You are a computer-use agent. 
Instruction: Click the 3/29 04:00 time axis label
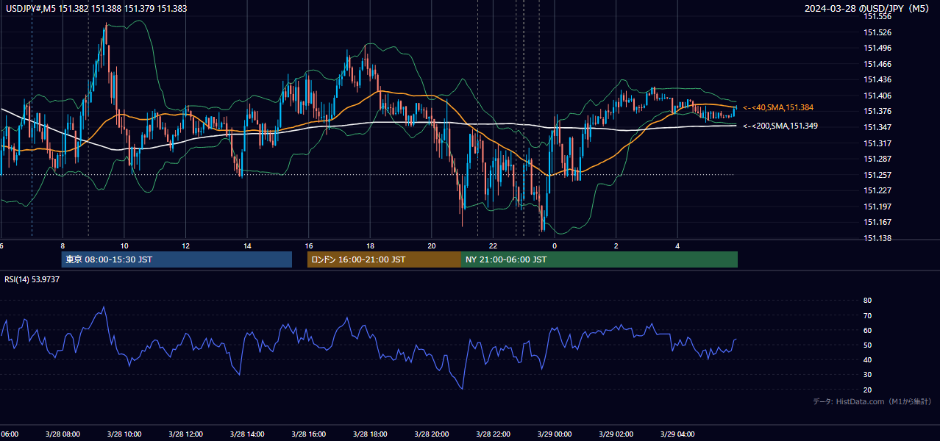(x=677, y=434)
